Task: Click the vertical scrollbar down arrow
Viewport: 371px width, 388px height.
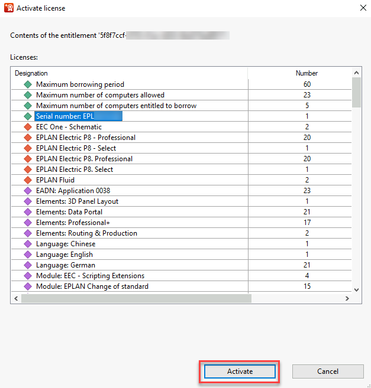Action: tap(356, 289)
